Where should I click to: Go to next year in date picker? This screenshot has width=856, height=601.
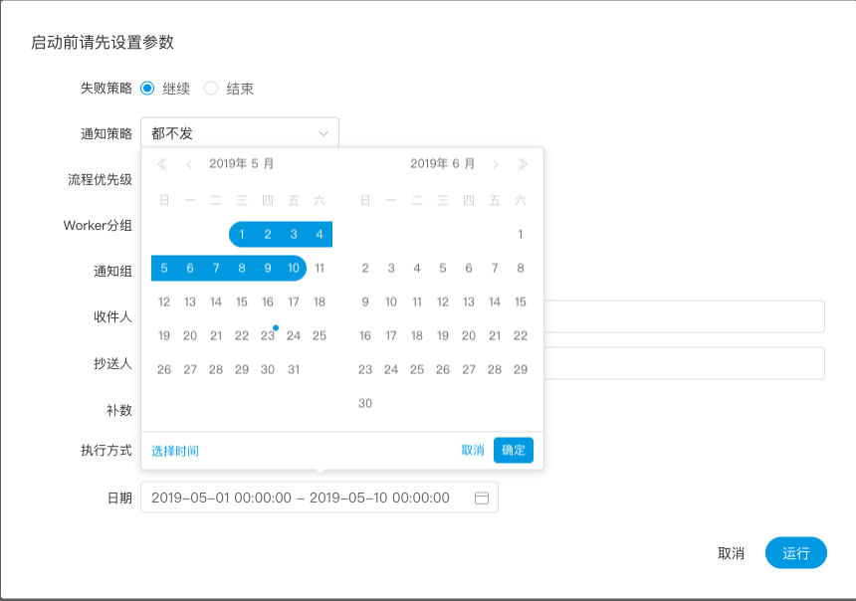click(523, 164)
